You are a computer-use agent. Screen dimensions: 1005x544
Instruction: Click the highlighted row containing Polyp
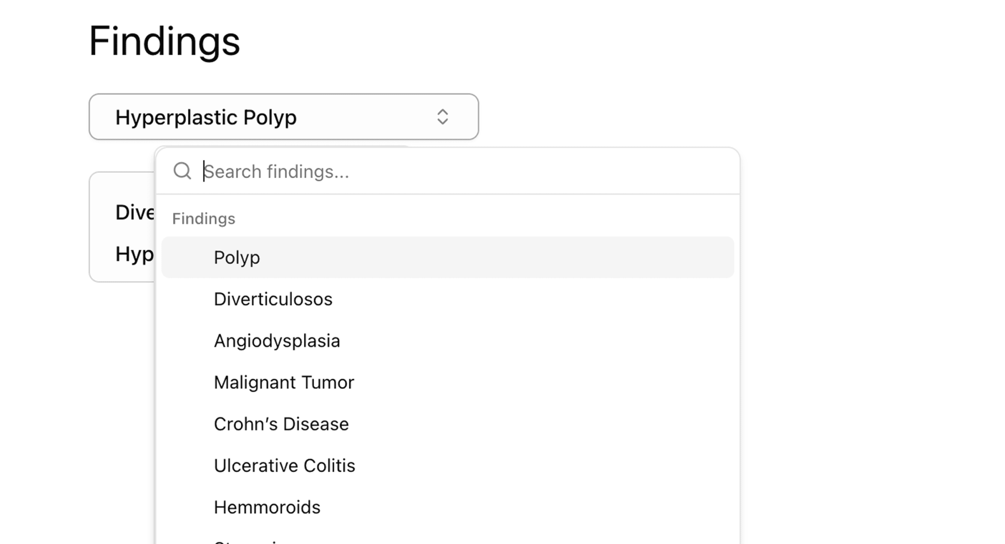pyautogui.click(x=448, y=257)
